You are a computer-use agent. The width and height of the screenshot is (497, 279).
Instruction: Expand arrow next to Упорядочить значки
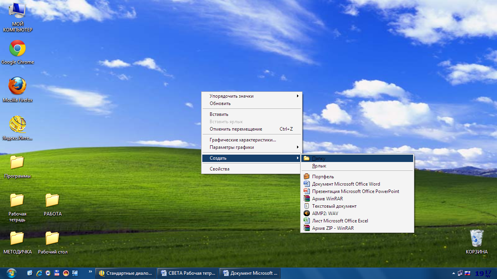tap(298, 96)
